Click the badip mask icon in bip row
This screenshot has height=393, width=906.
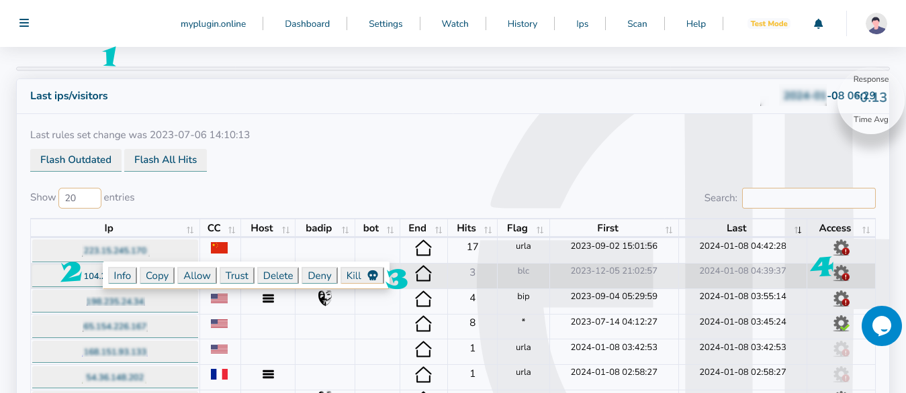tap(325, 298)
